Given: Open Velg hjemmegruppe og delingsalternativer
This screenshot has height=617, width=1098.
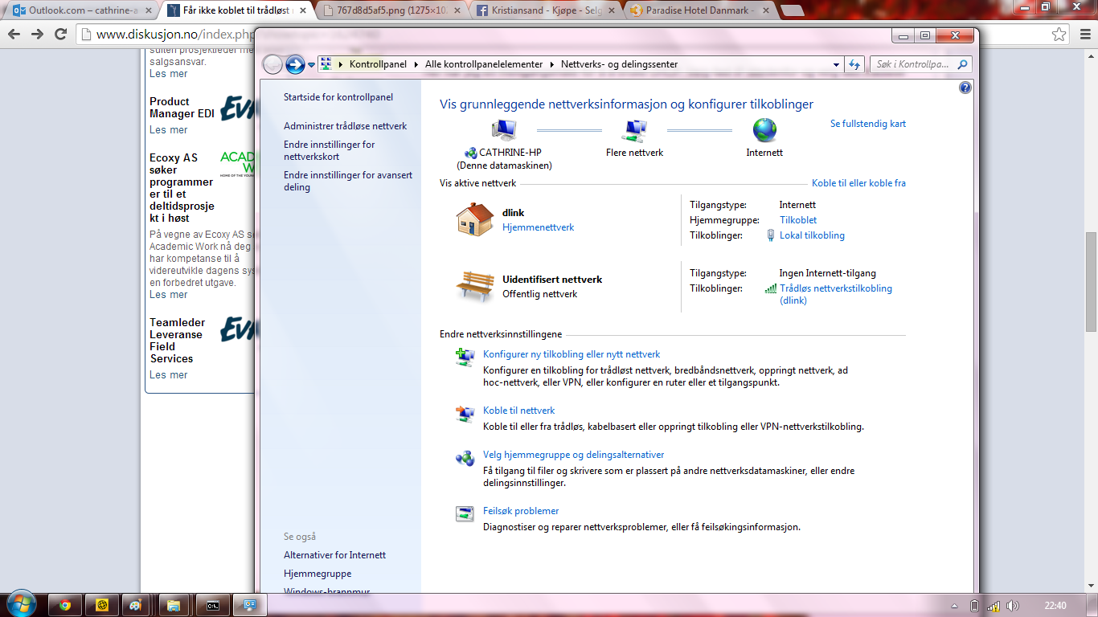Looking at the screenshot, I should click(x=574, y=455).
